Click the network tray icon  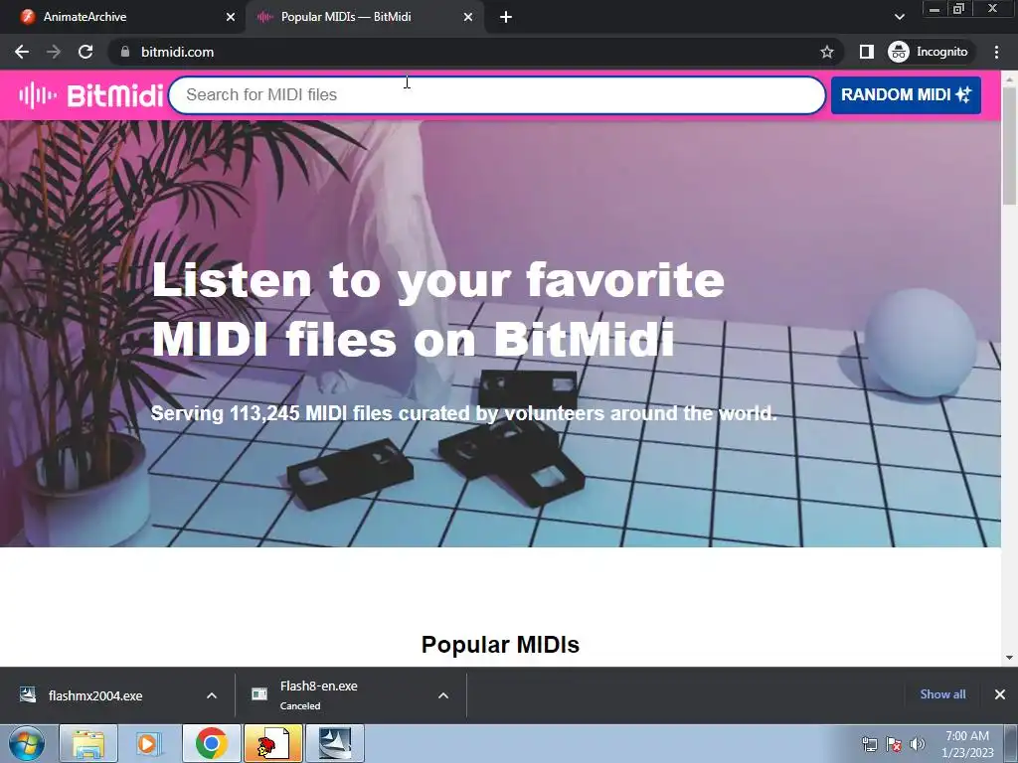pyautogui.click(x=869, y=744)
